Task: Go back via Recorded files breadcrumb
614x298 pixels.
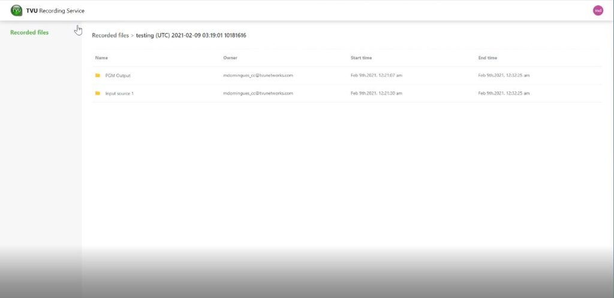Action: tap(110, 35)
